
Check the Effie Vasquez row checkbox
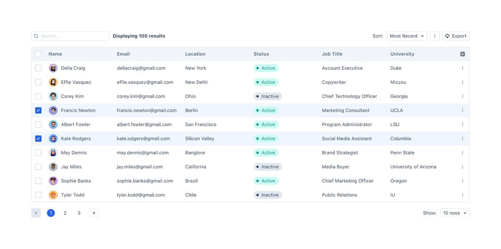click(38, 82)
